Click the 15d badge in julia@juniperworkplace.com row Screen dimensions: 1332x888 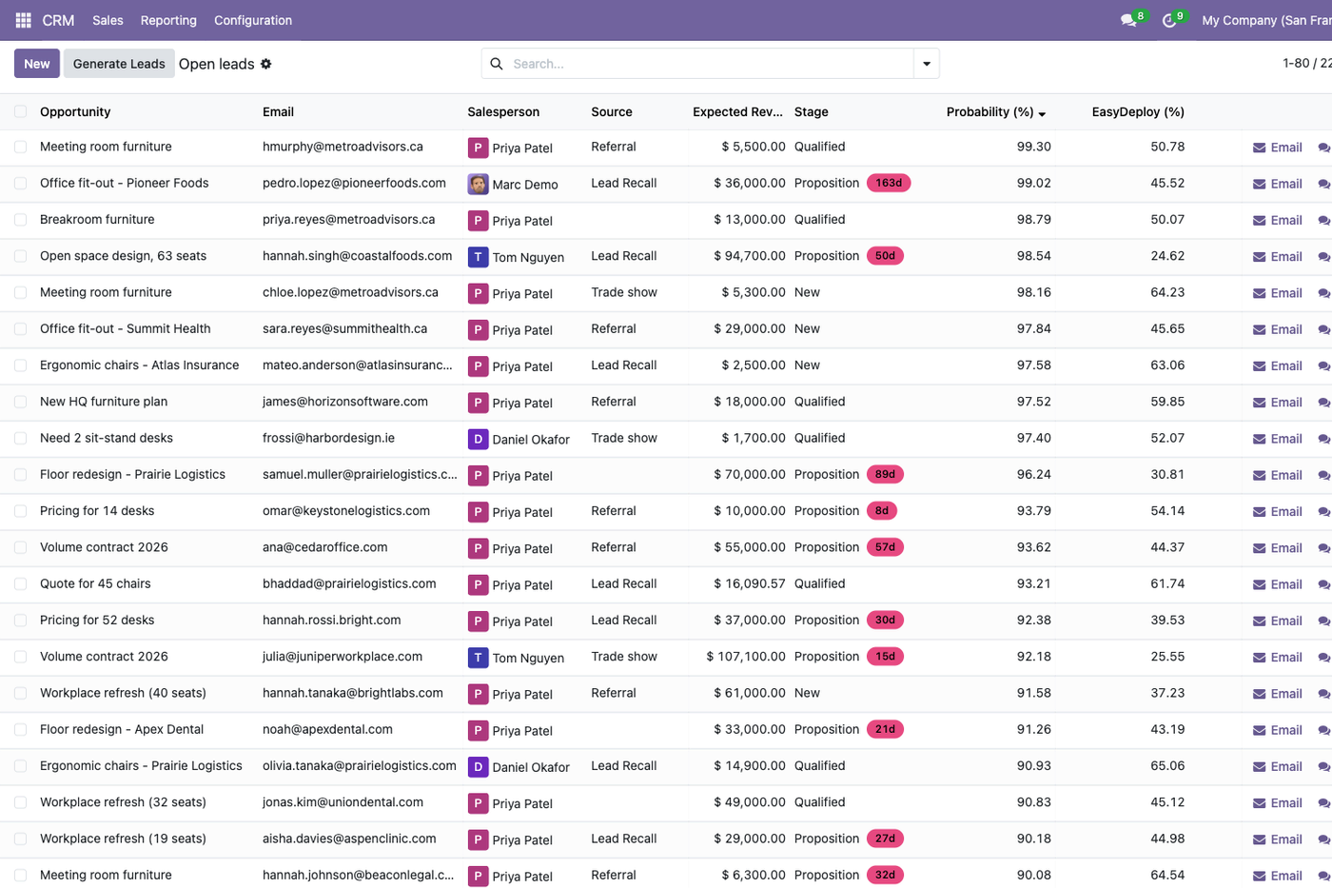coord(885,657)
